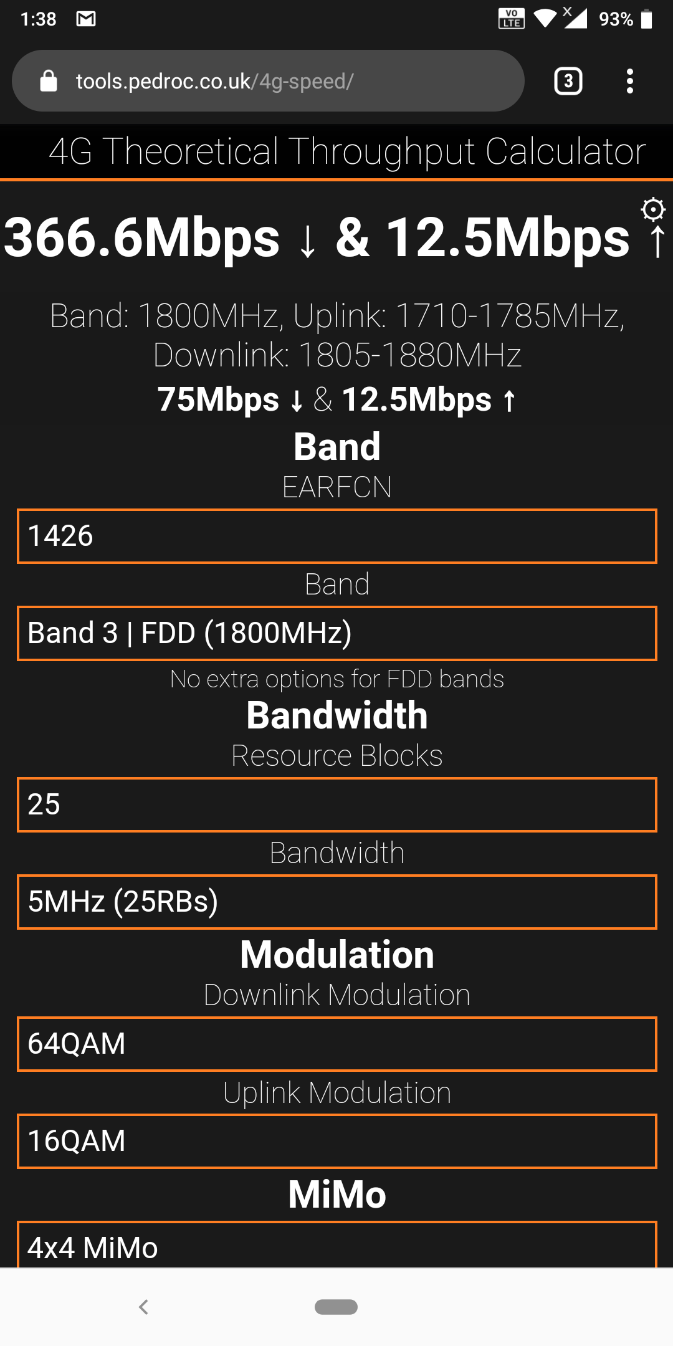
Task: Tap the Gmail notification icon in status bar
Action: pos(86,19)
